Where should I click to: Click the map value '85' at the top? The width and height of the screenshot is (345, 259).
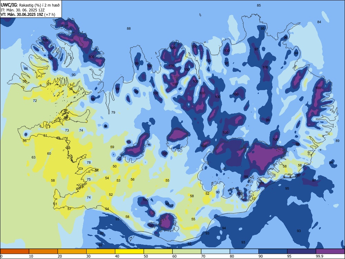point(259,5)
